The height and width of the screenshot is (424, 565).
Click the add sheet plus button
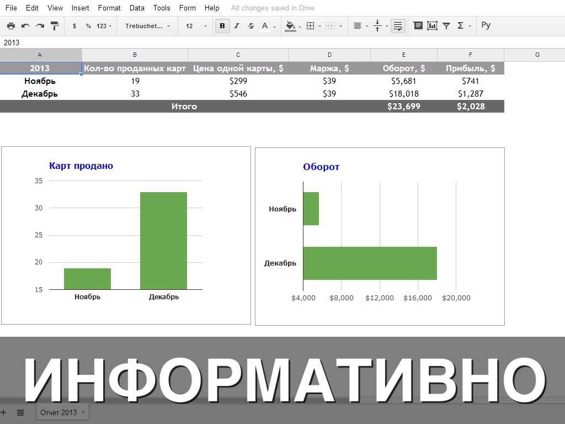4,412
